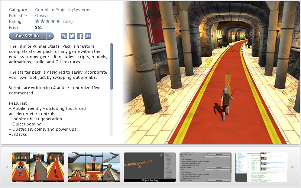Viewport: 301px width, 188px height.
Task: Share this asset on Facebook
Action: (80, 36)
